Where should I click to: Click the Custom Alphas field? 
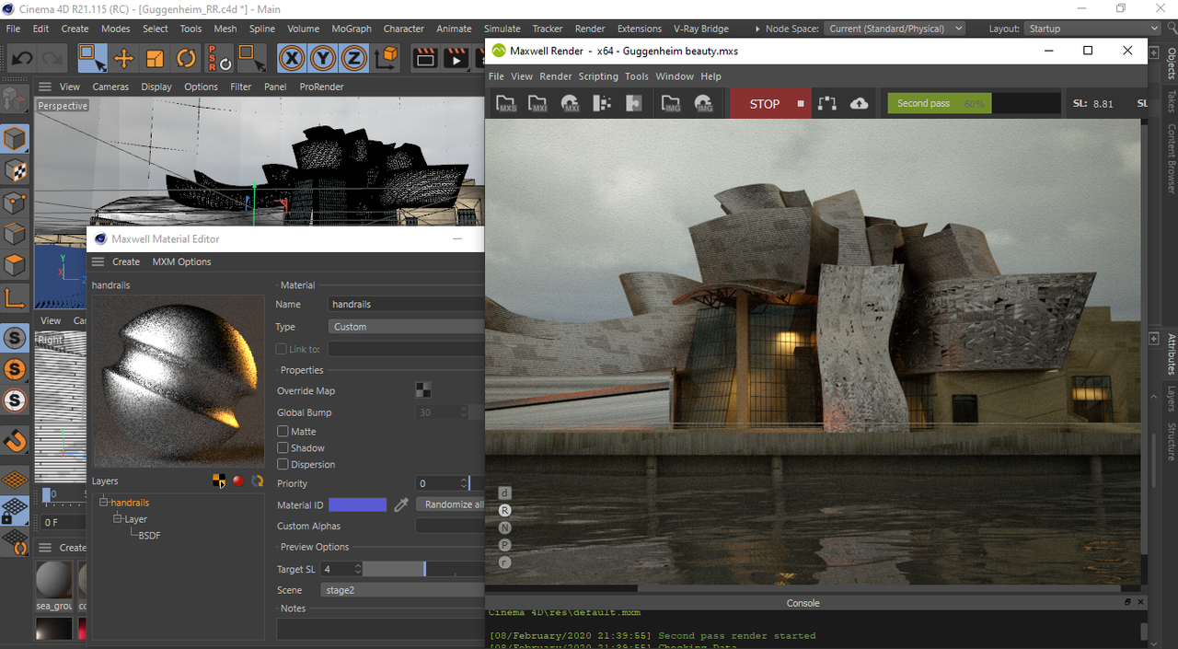pyautogui.click(x=450, y=526)
